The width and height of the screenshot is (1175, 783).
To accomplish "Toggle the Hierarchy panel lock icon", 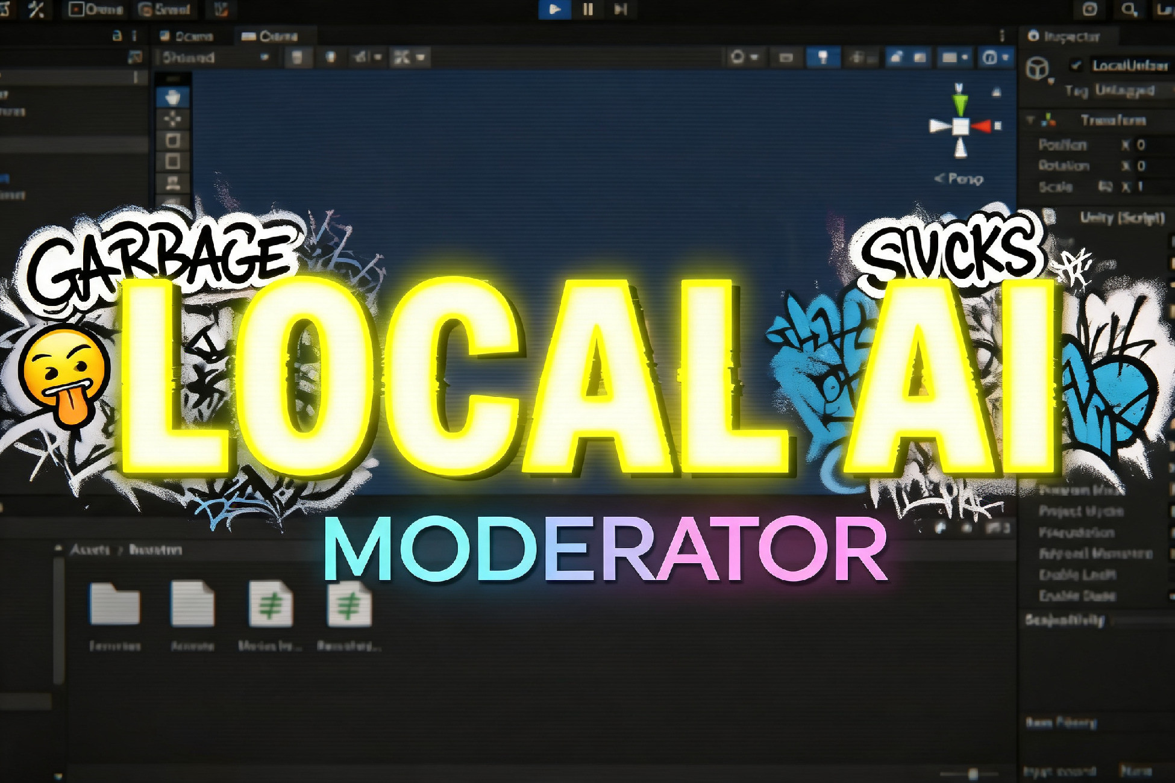I will coord(117,36).
